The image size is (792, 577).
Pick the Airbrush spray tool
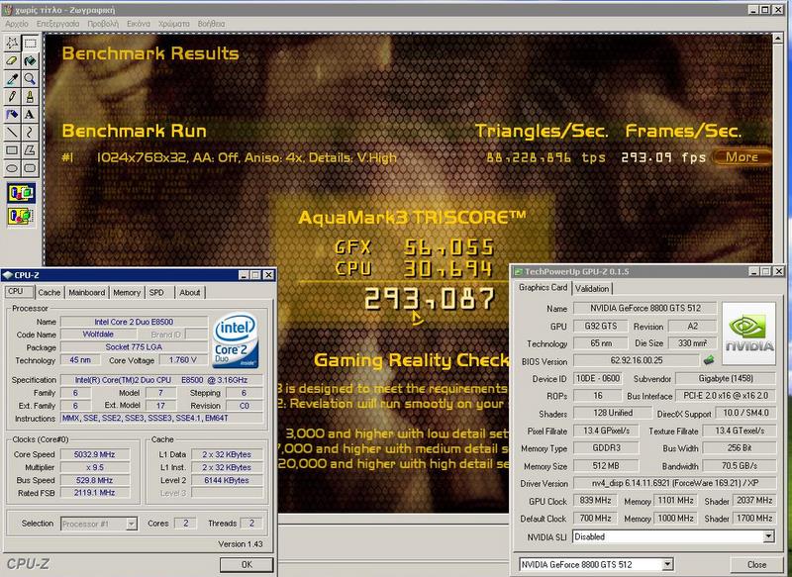click(x=12, y=114)
